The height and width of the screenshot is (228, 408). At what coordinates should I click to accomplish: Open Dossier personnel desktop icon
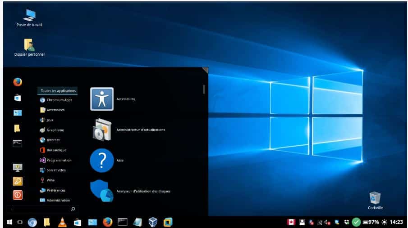click(29, 48)
